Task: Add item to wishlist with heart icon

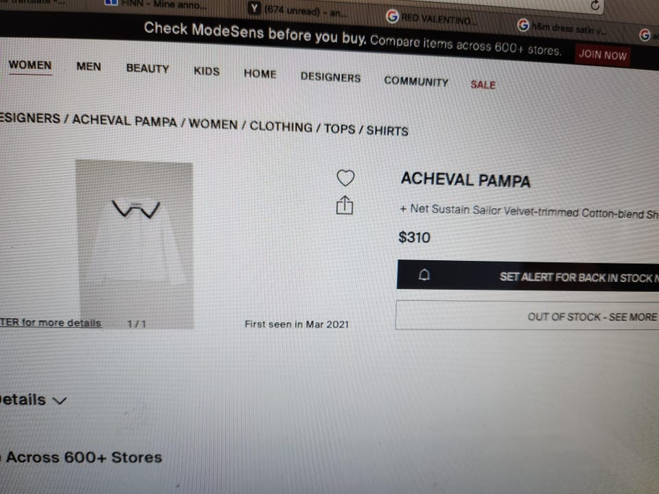Action: (x=345, y=178)
